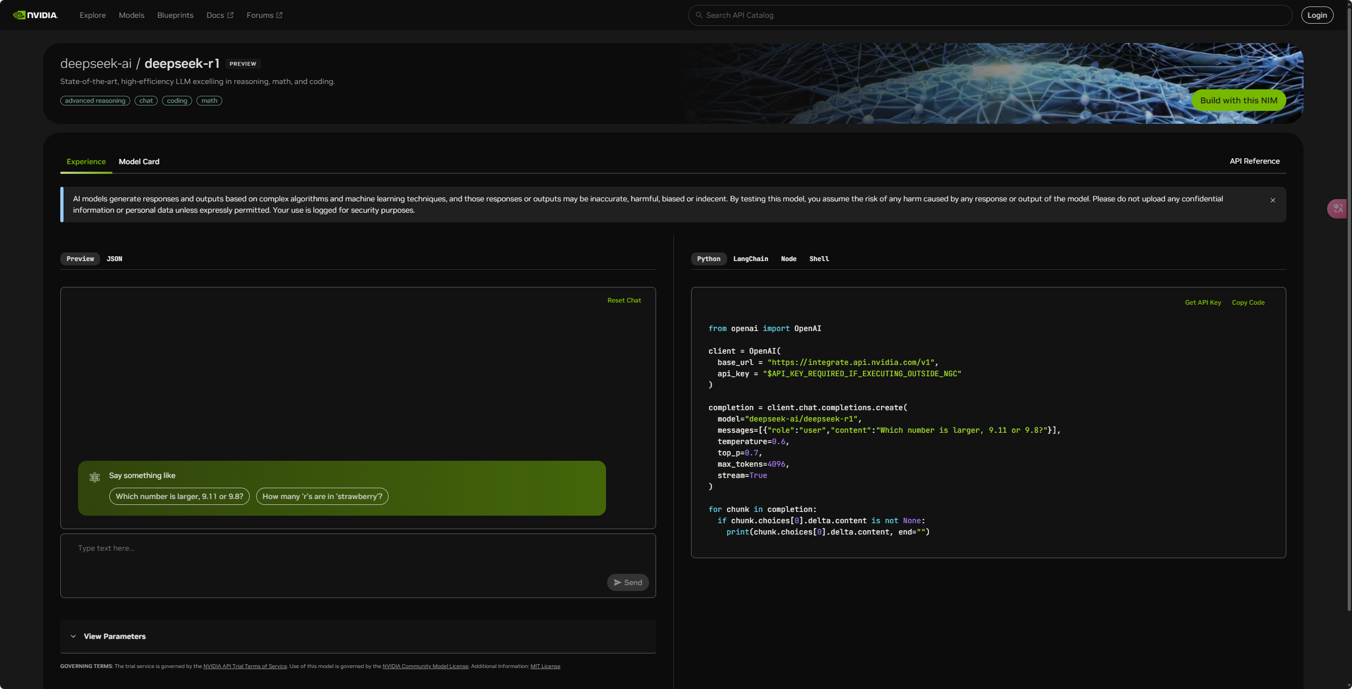Choose the strawberry suggestion prompt

coord(322,496)
